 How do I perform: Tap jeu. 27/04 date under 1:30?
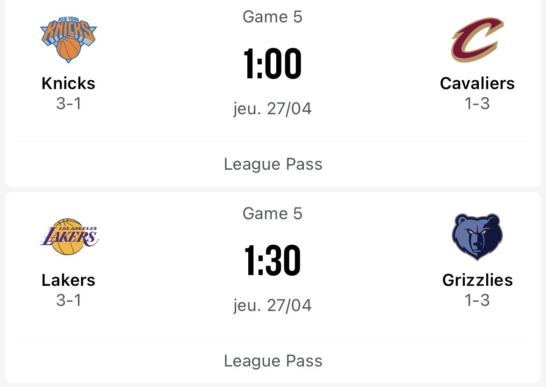(x=273, y=305)
